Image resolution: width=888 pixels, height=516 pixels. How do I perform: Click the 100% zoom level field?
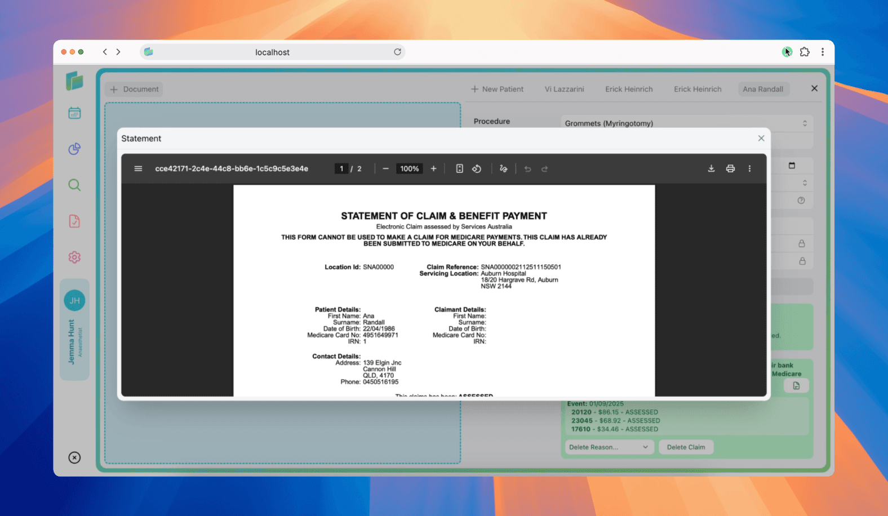(x=410, y=168)
